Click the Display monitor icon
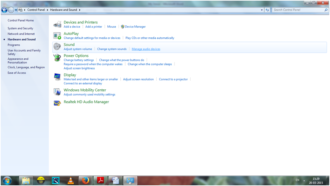 coord(57,77)
